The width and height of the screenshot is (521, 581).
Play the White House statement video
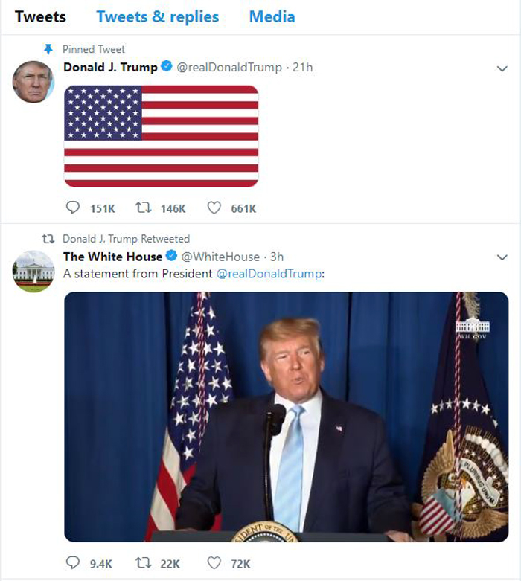[287, 417]
